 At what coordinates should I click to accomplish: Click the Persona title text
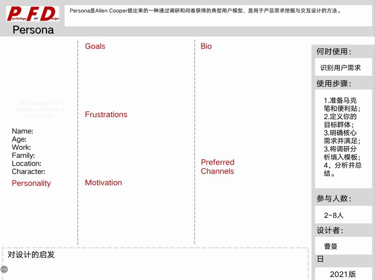pos(32,30)
